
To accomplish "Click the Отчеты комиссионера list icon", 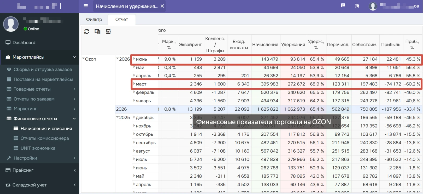I will 16,138.
